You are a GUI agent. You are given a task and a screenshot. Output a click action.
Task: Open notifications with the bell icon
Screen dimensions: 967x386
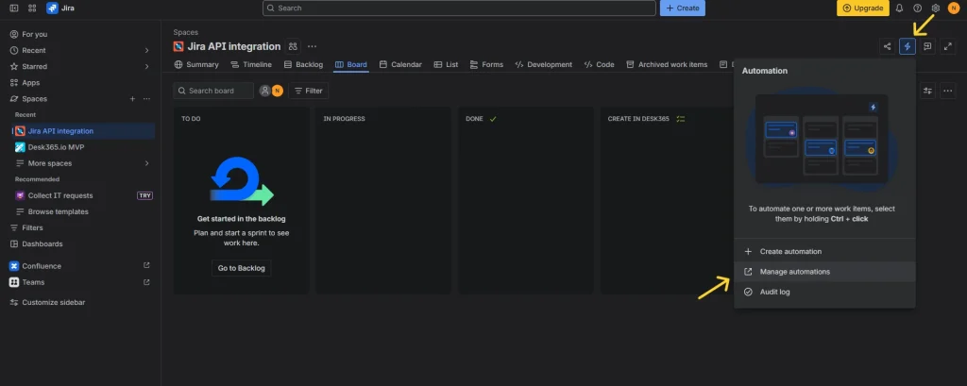(899, 8)
